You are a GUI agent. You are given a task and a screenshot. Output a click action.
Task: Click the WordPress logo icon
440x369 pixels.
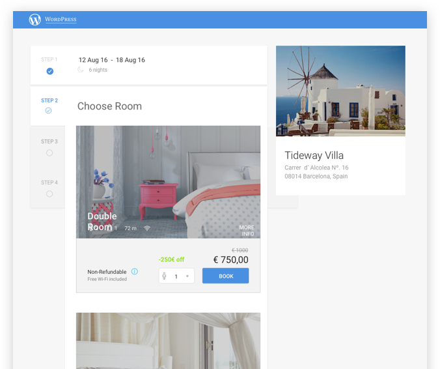tap(35, 20)
